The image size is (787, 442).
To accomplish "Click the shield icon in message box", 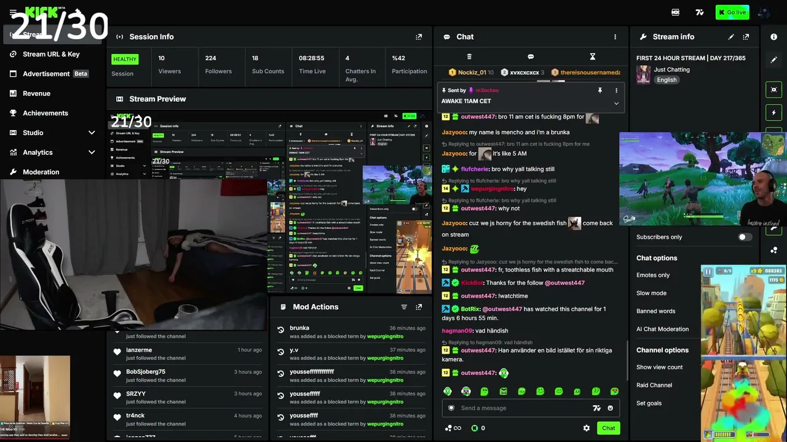I will 451,408.
